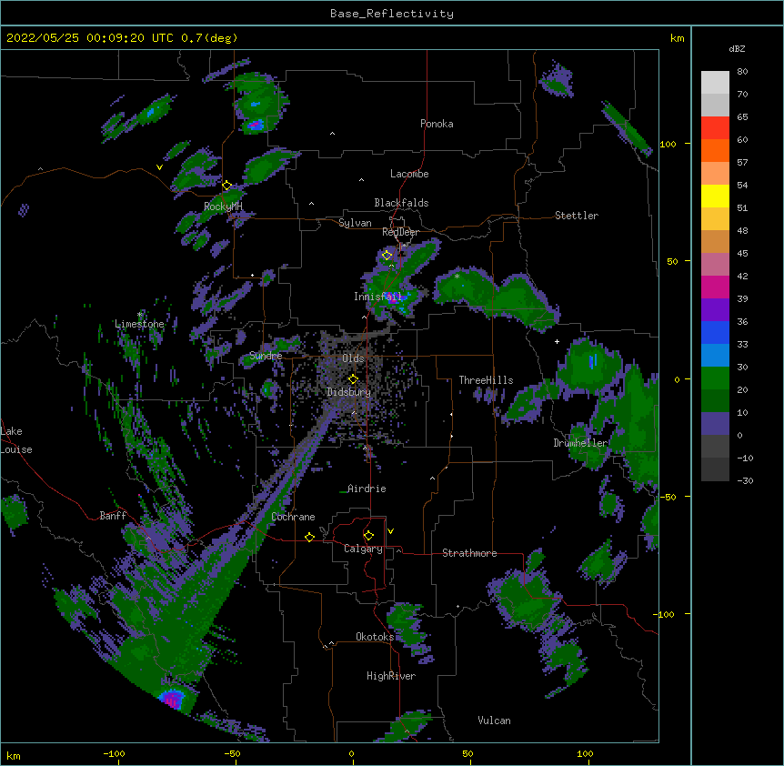Click the Base_Reflectivity title text
This screenshot has width=784, height=766.
pyautogui.click(x=392, y=14)
